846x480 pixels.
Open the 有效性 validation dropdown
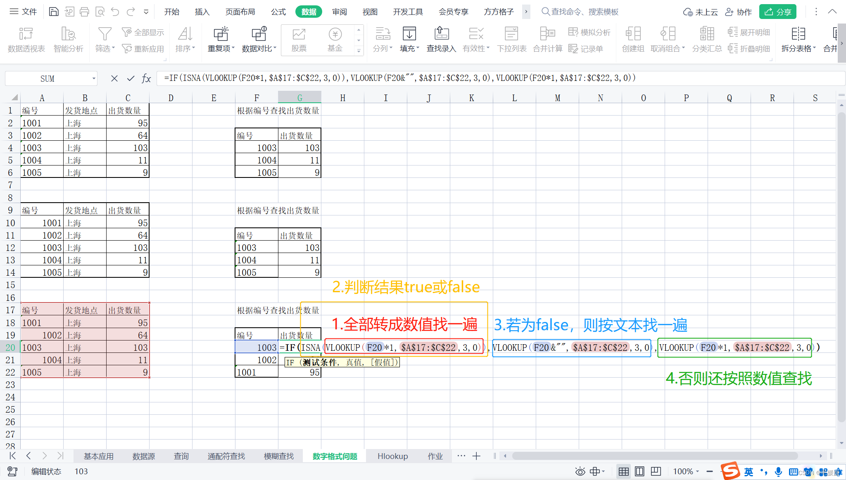pos(476,40)
